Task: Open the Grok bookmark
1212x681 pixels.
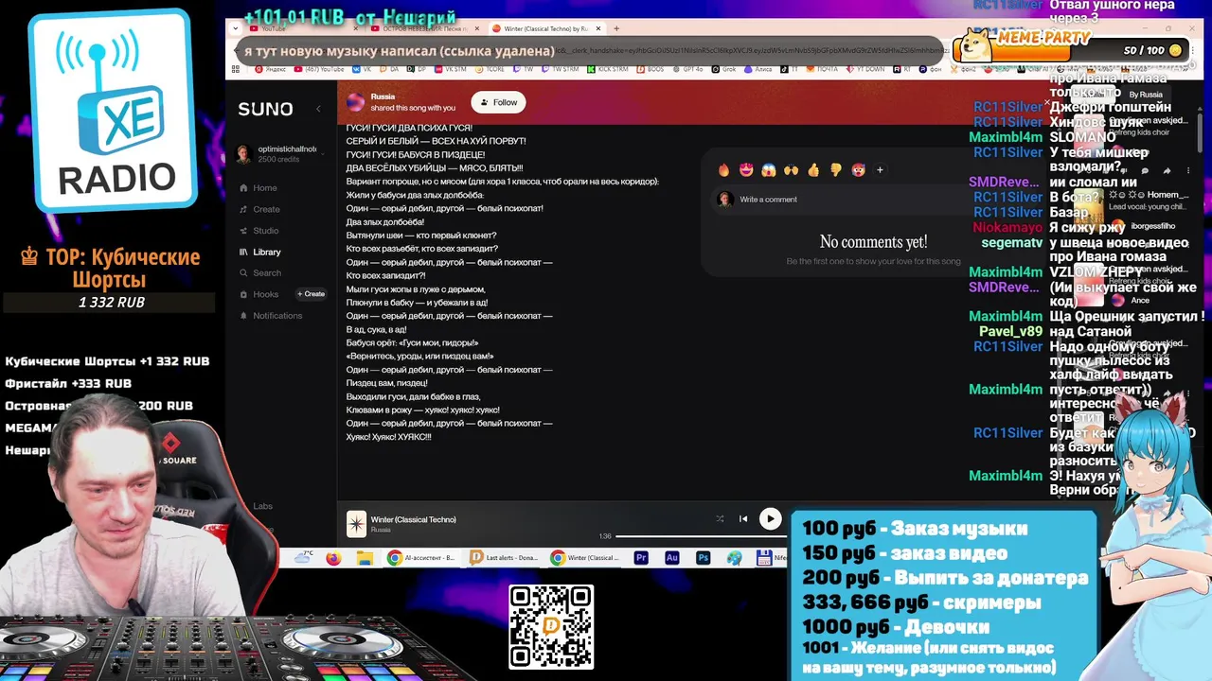Action: tap(724, 69)
